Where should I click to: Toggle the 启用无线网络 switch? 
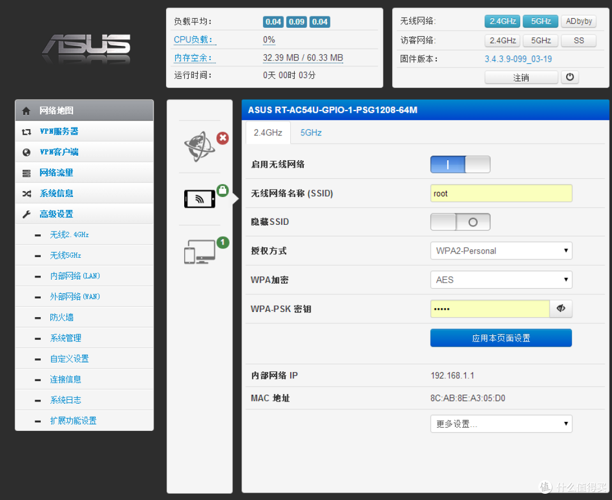(460, 164)
